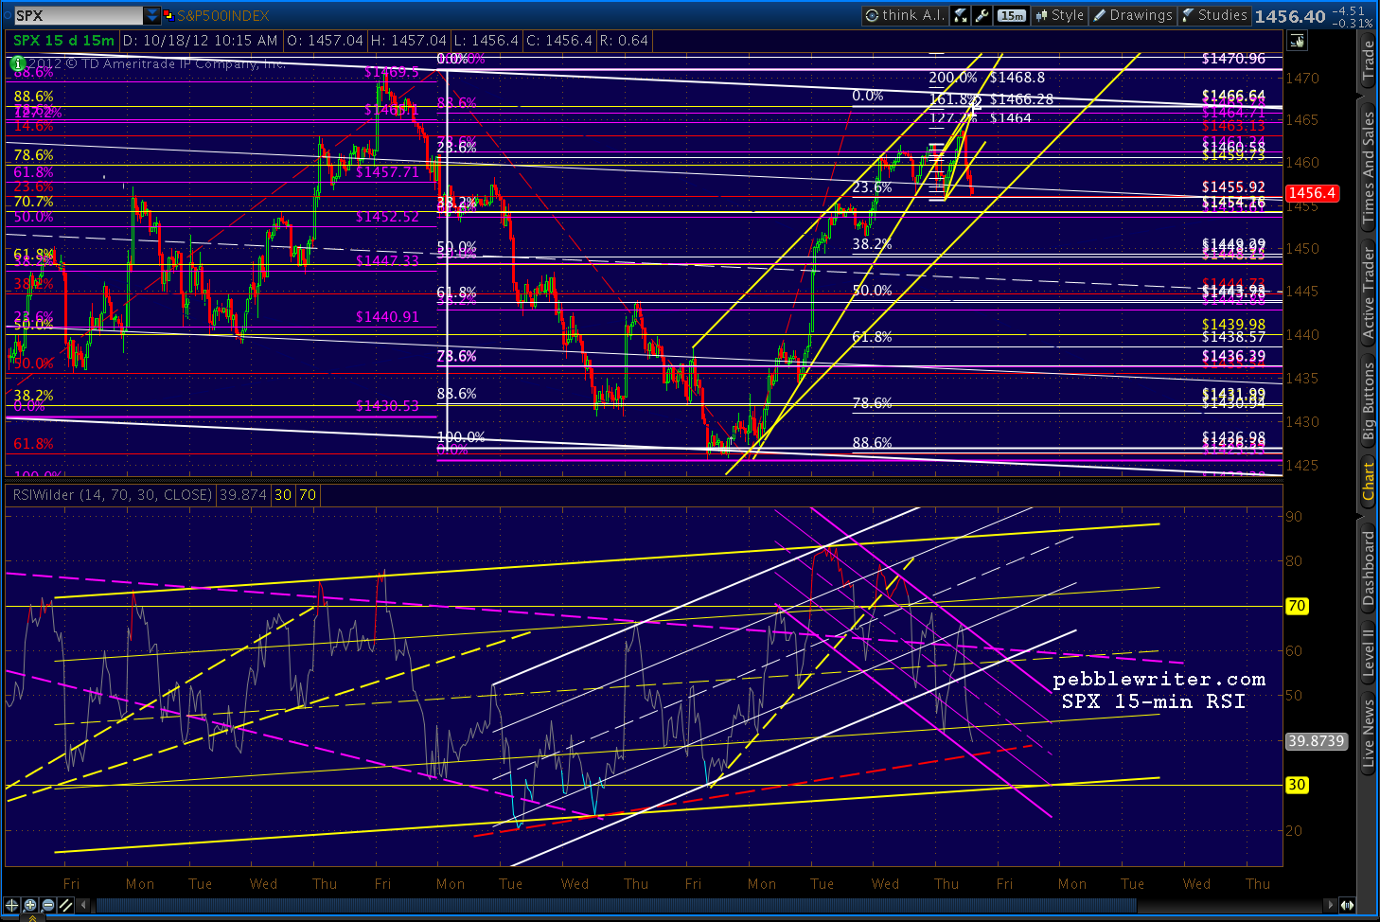Click the $1440.91 magenta price label
1380x922 pixels.
387,317
